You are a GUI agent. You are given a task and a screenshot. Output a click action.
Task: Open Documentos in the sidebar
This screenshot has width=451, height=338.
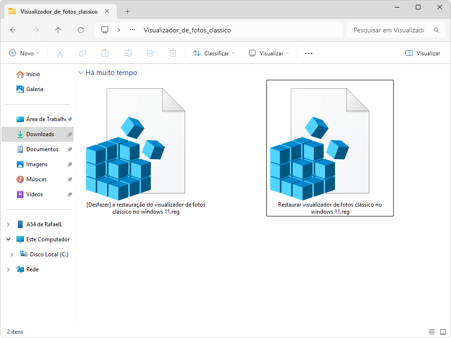38,149
